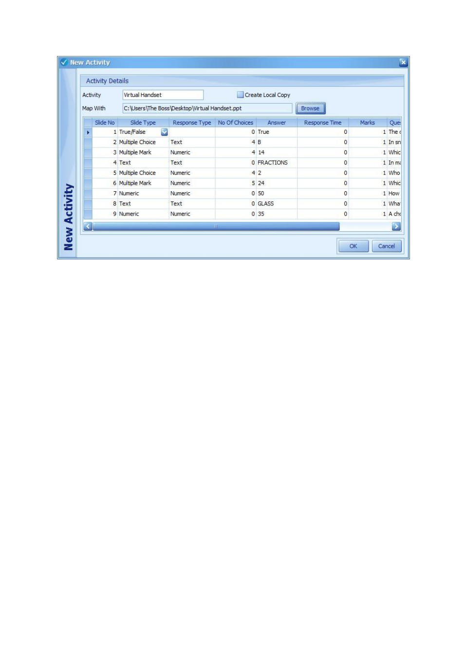This screenshot has width=465, height=657.
Task: Click the No Of Choices column header
Action: pos(236,123)
